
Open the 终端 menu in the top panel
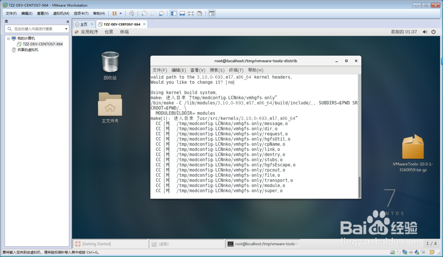[124, 32]
